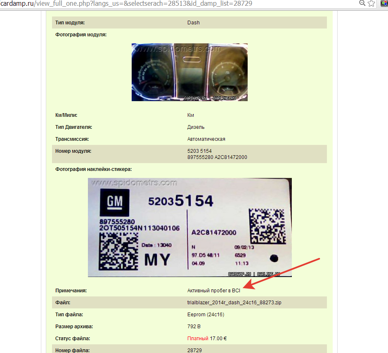Click the 'Тип модуля:' label

[x=70, y=23]
